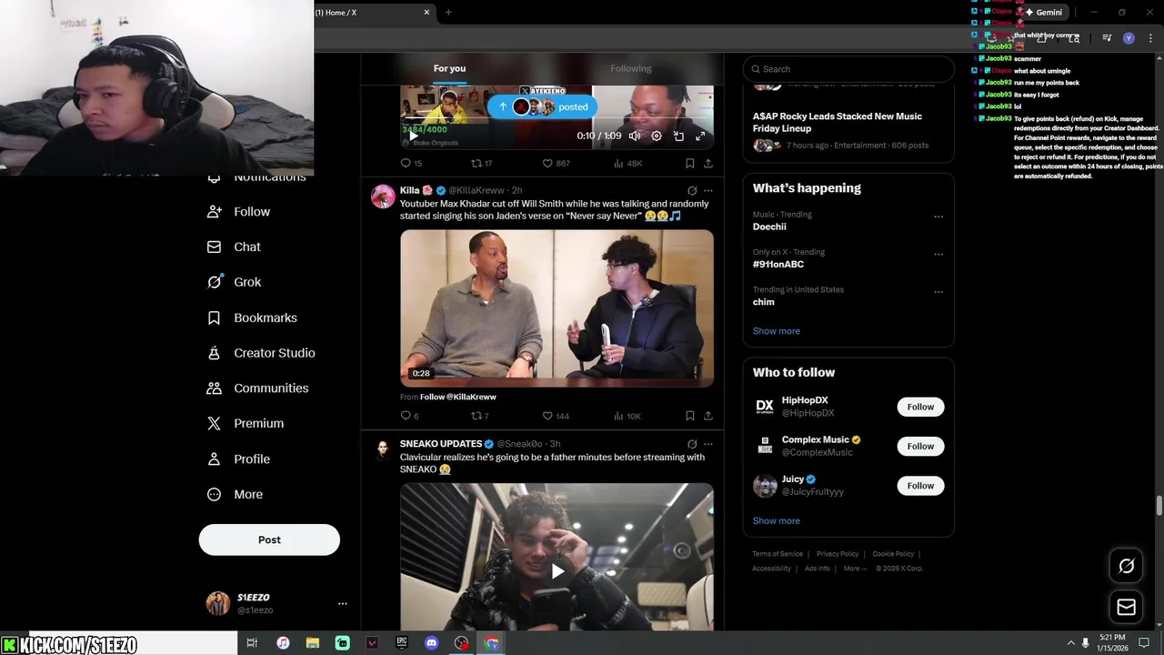This screenshot has width=1164, height=655.
Task: Repost the post with 17 reposts
Action: [481, 164]
